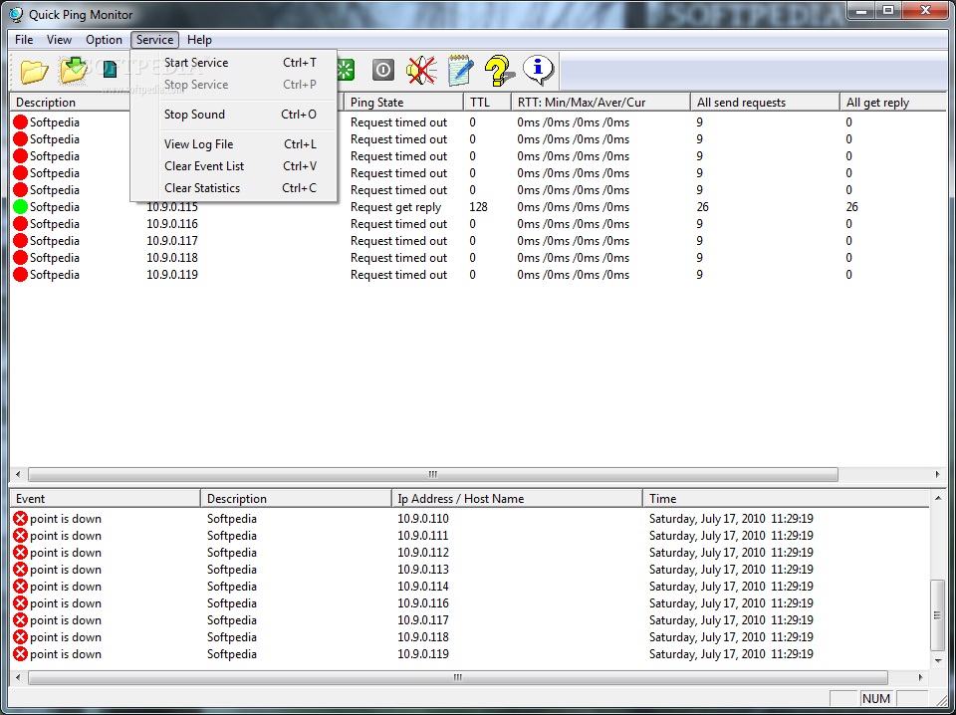Screen dimensions: 956x715
Task: Click the down event icon for 10.9.0.111
Action: tap(21, 536)
